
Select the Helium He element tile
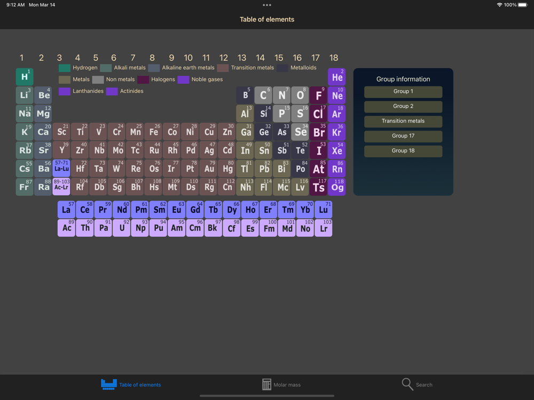click(x=337, y=77)
